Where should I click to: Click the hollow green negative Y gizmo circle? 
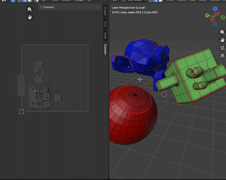point(223,18)
